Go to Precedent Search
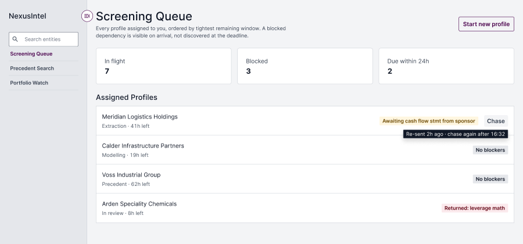This screenshot has height=244, width=523. click(32, 69)
